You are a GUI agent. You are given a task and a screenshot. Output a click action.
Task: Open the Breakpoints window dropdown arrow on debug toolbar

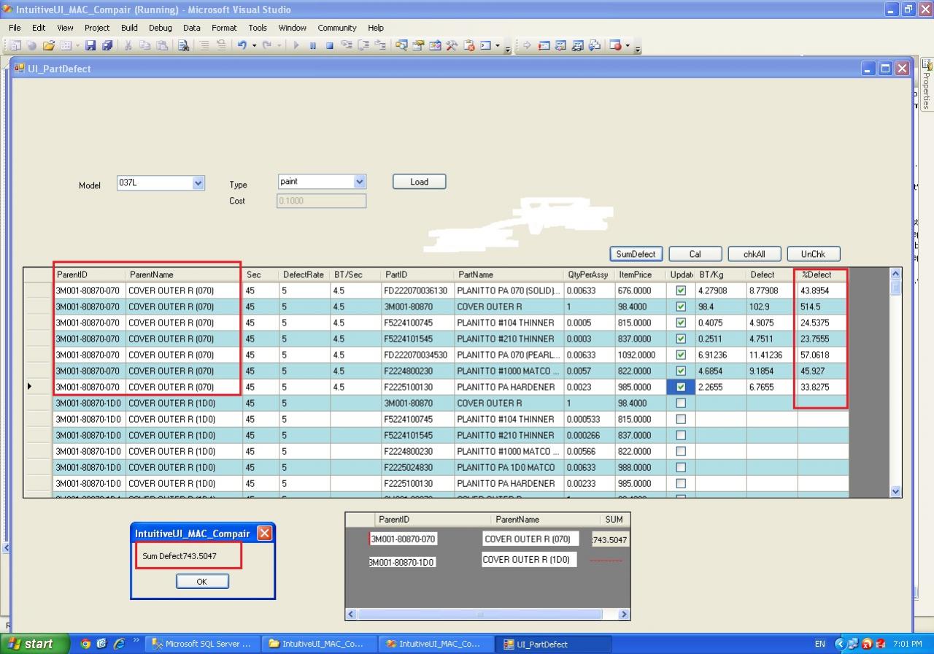tap(627, 45)
